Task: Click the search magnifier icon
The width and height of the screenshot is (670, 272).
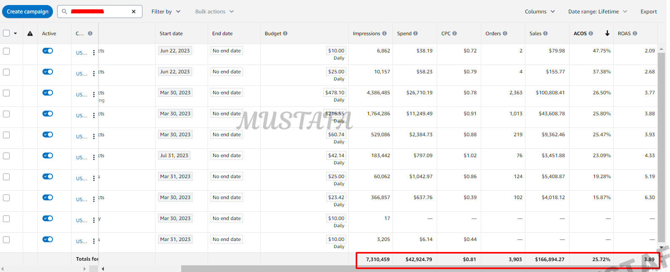Action: [64, 12]
